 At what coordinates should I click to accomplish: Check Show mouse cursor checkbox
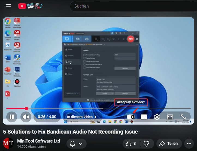tap(84, 61)
